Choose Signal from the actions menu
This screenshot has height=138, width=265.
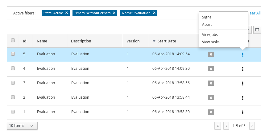pyautogui.click(x=207, y=17)
